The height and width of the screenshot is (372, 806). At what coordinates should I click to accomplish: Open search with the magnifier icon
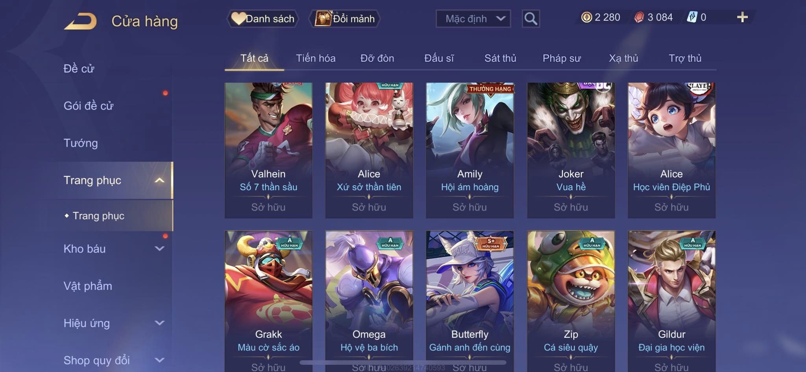[531, 18]
